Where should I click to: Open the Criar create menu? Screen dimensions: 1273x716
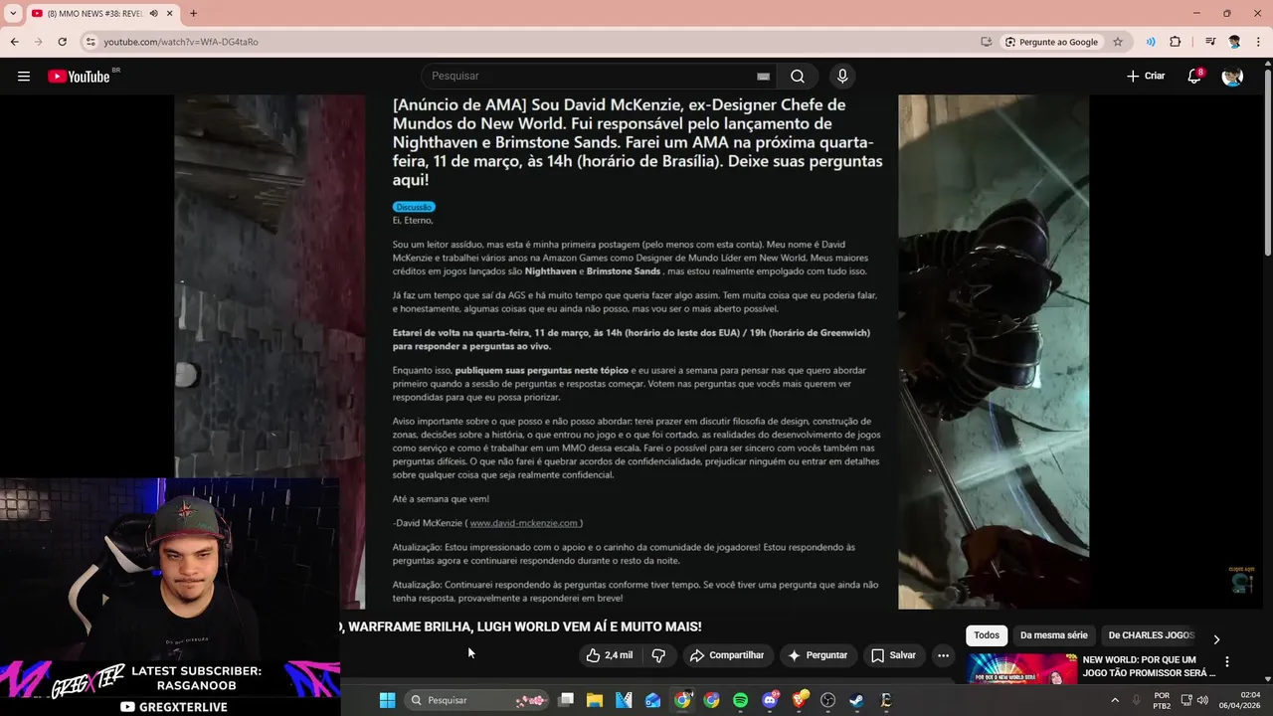pos(1146,77)
